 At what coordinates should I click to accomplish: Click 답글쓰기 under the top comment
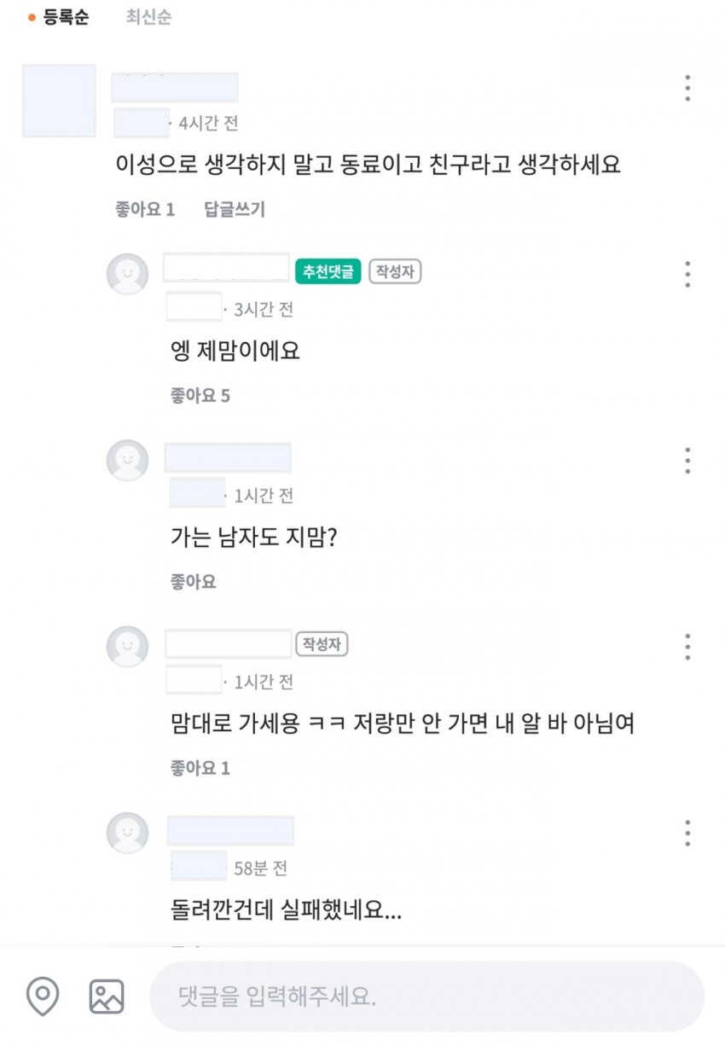click(235, 209)
